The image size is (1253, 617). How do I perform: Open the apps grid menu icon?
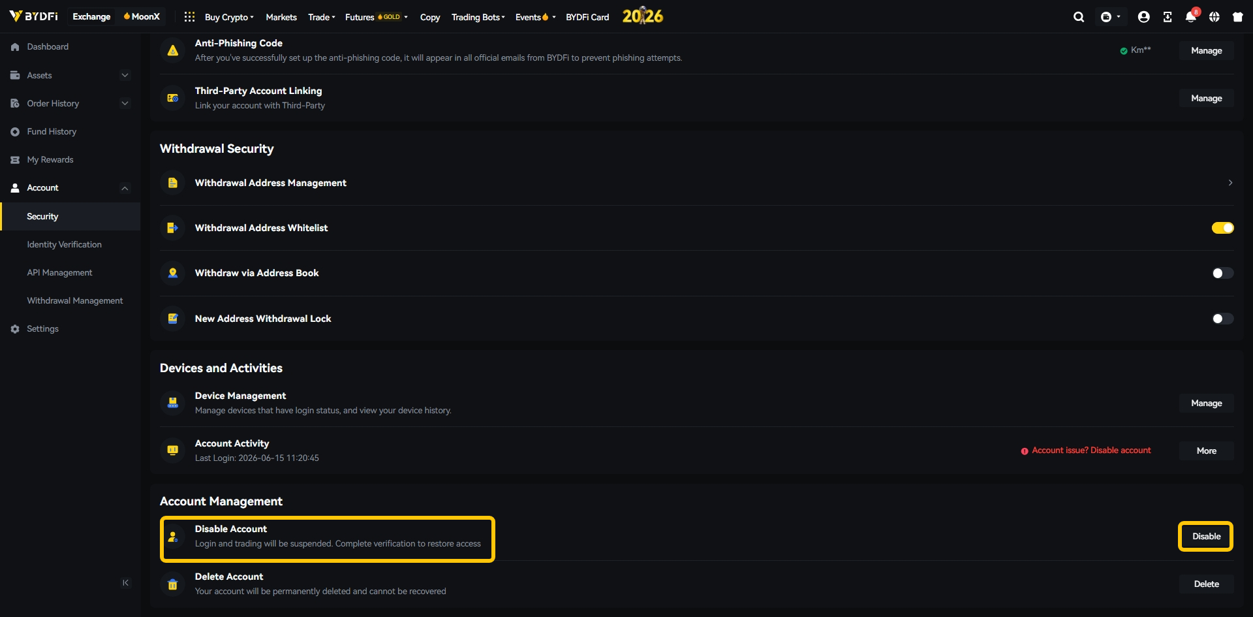[189, 17]
